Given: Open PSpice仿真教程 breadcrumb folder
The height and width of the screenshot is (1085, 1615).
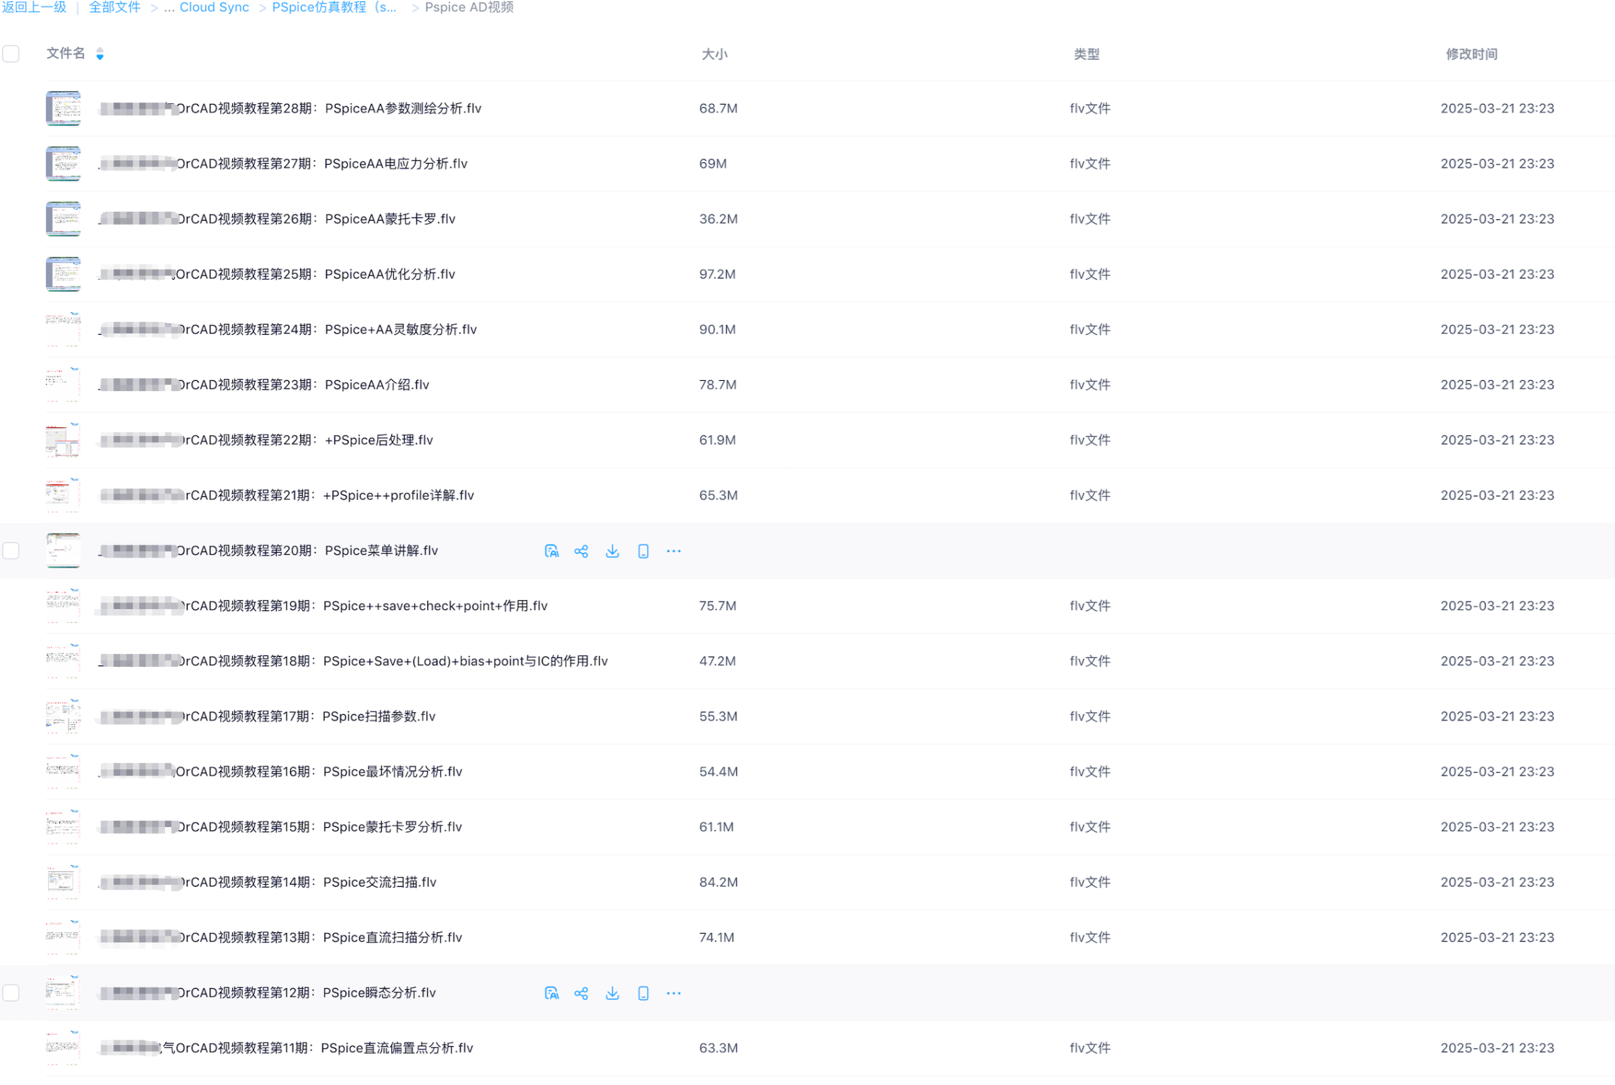Looking at the screenshot, I should point(334,7).
